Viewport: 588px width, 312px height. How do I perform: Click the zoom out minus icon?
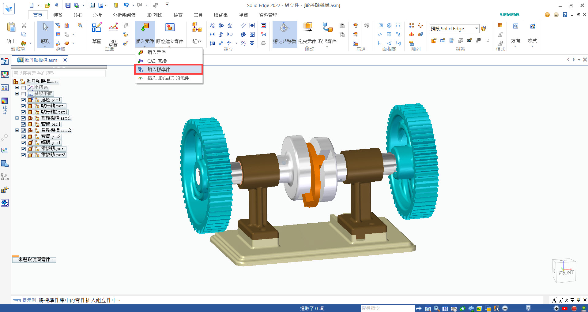click(x=505, y=308)
